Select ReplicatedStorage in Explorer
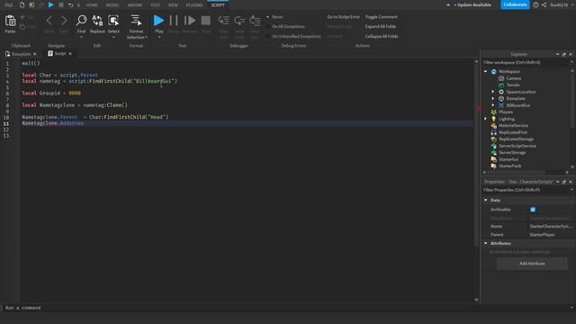Image resolution: width=576 pixels, height=324 pixels. click(x=516, y=139)
